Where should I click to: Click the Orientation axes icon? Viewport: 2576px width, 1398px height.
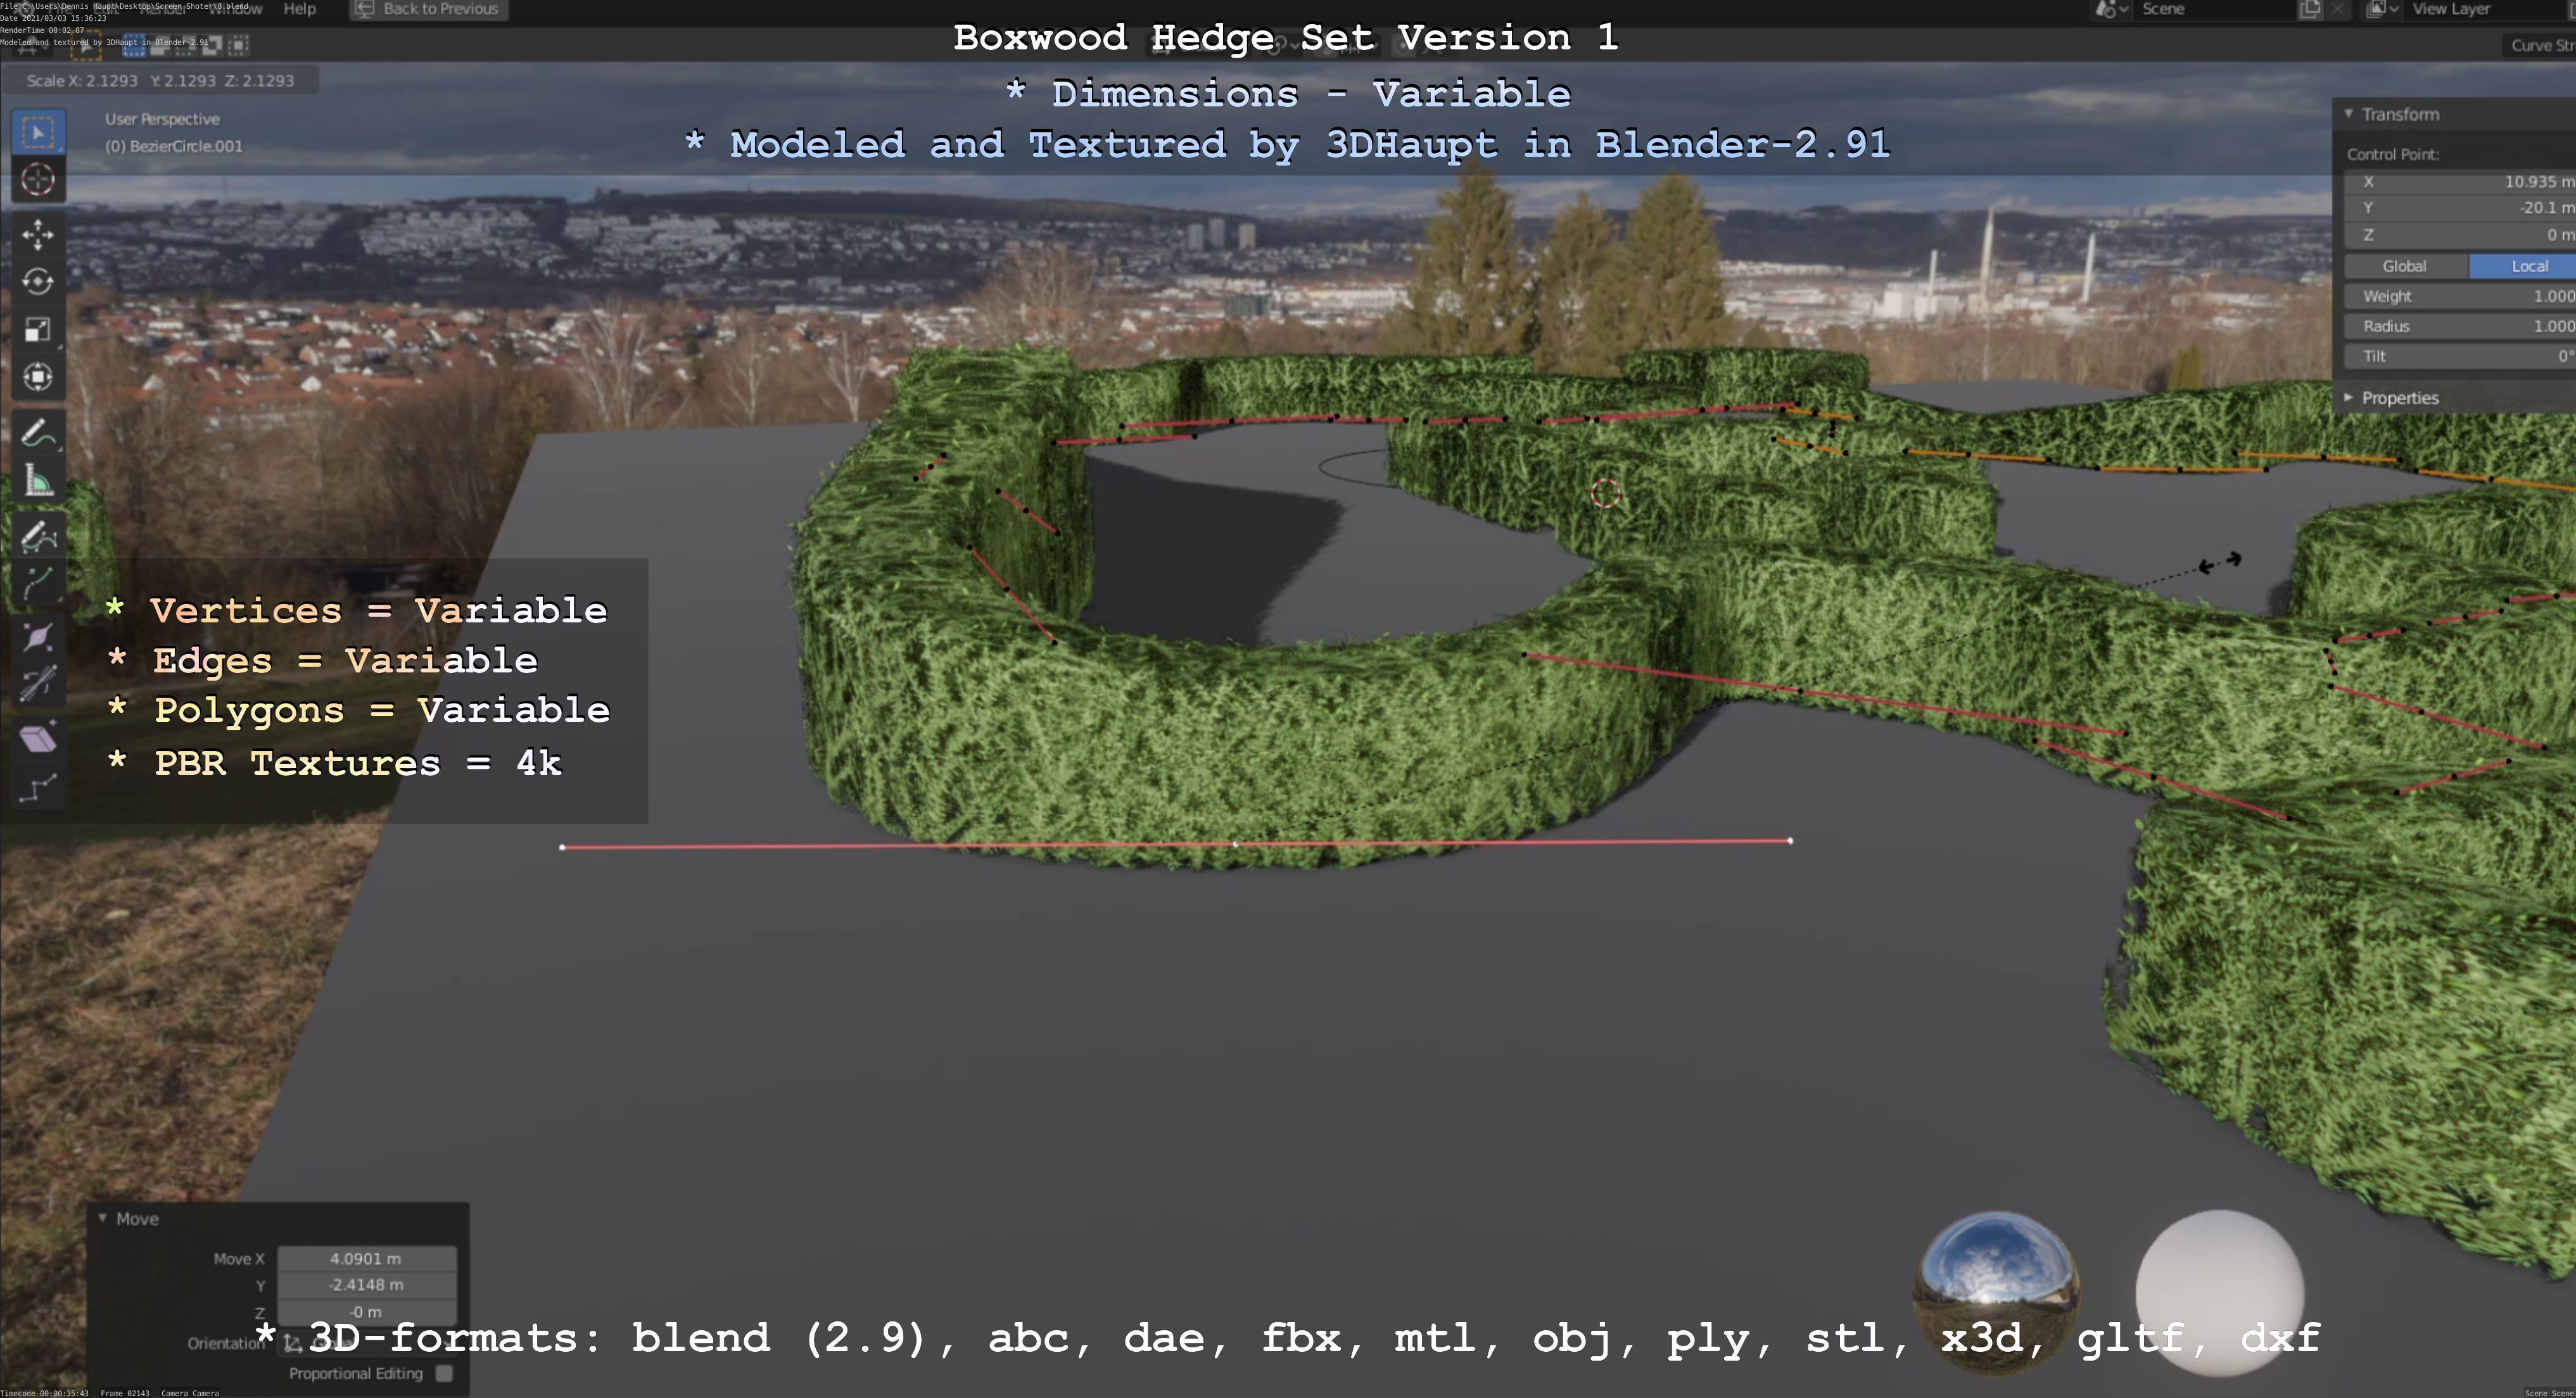point(292,1343)
